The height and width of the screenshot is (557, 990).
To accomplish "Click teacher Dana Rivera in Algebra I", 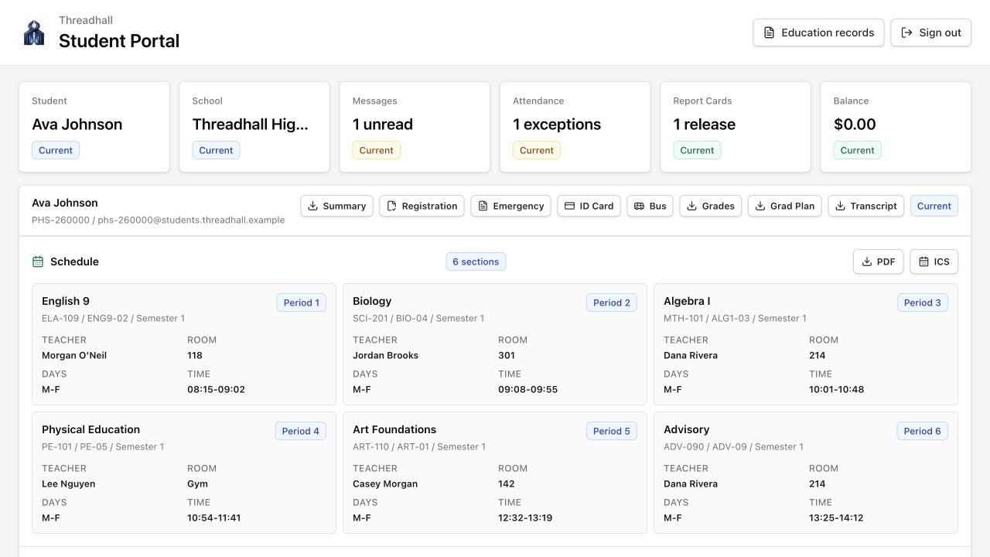I will click(691, 355).
